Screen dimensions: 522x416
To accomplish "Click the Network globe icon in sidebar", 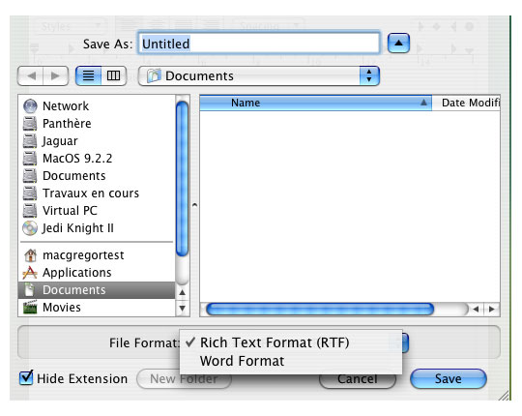I will click(30, 106).
